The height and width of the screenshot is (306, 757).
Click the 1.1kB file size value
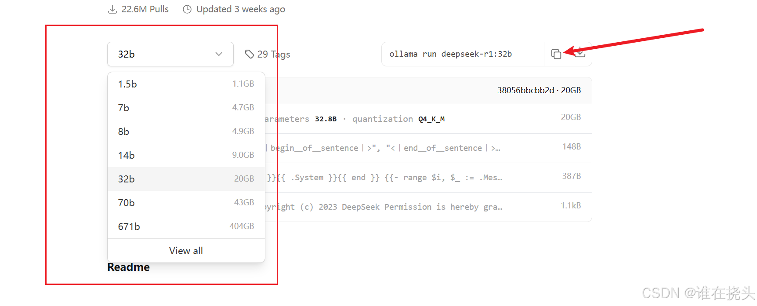(x=571, y=206)
